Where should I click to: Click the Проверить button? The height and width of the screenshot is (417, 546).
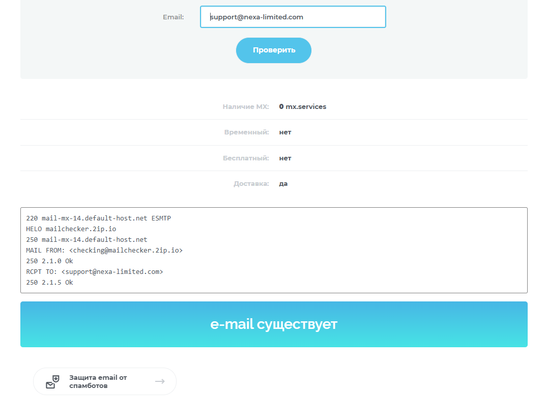click(x=274, y=50)
